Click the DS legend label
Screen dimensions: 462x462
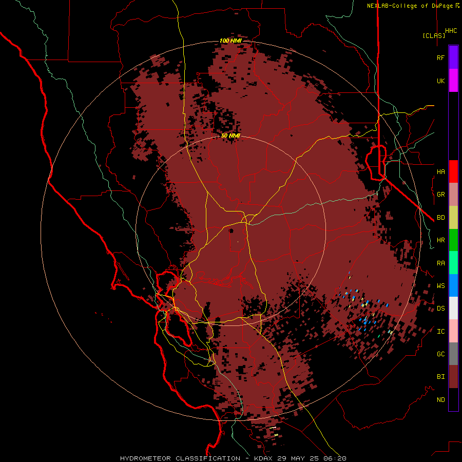click(440, 308)
